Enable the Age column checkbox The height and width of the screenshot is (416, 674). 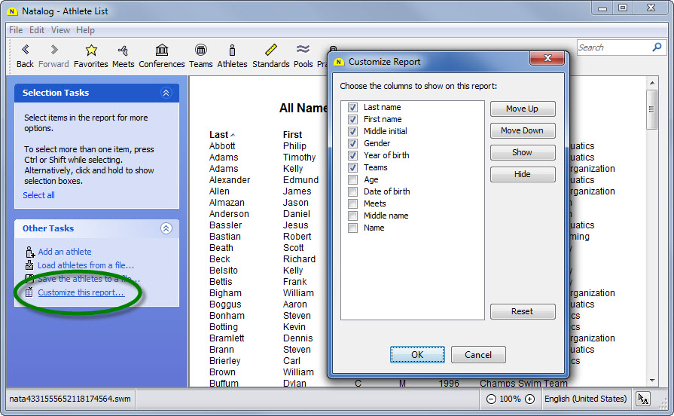coord(352,179)
